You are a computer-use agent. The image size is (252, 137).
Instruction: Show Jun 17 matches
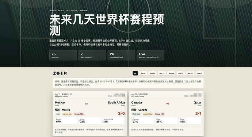click(x=200, y=73)
